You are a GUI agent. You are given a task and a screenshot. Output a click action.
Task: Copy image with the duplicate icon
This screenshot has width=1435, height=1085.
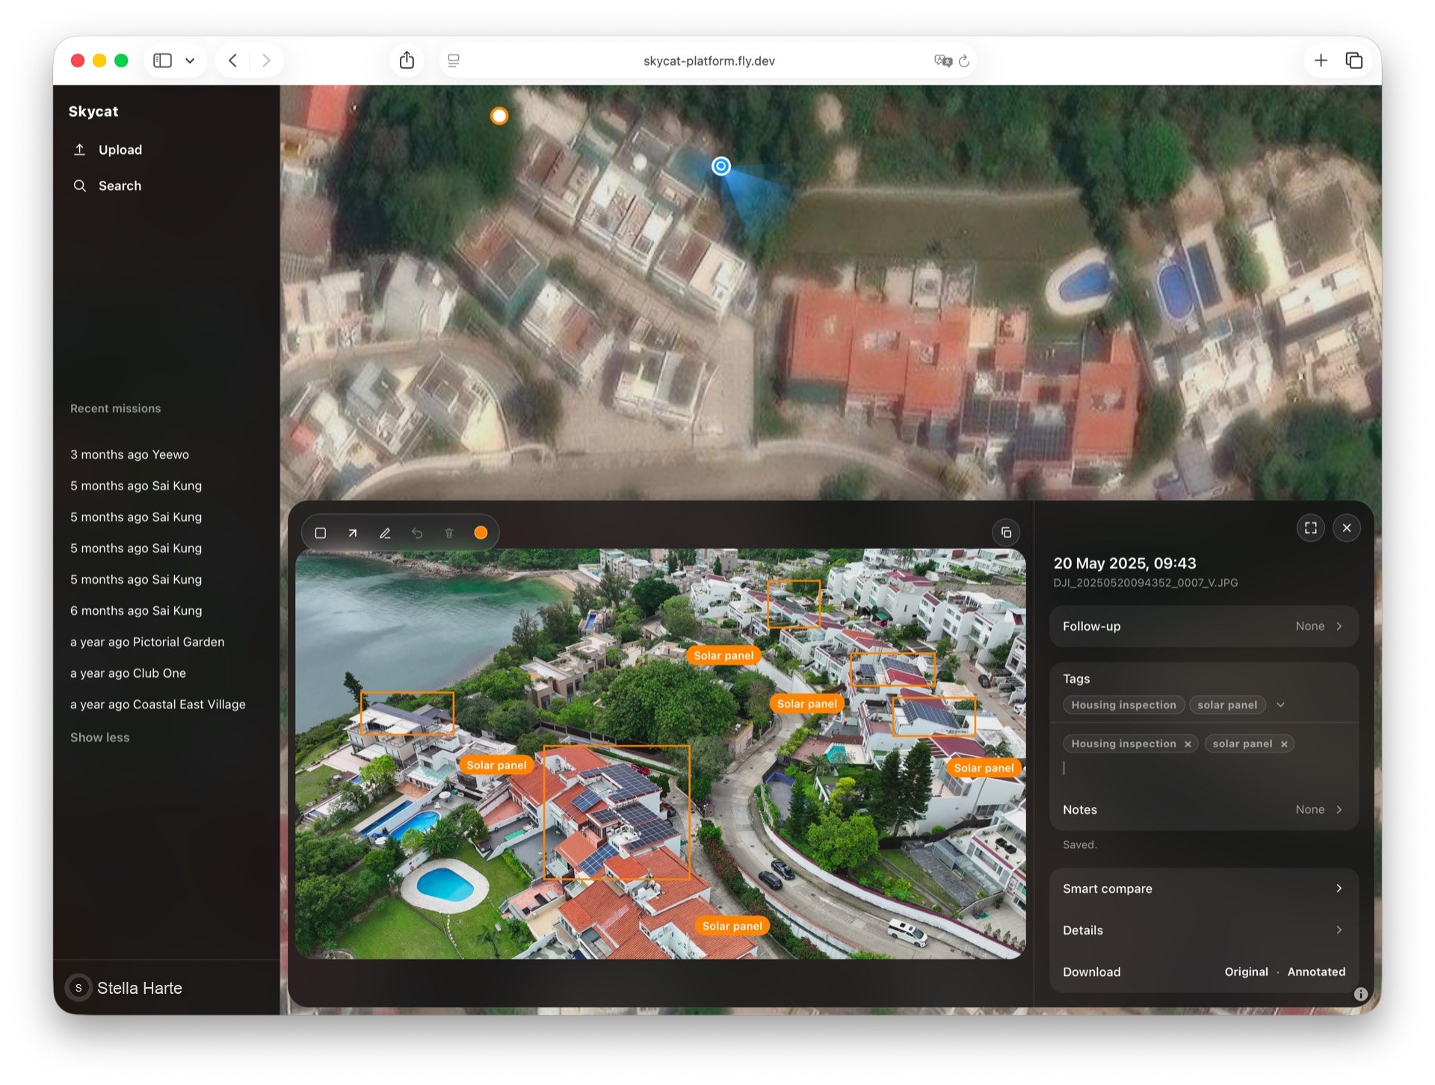1006,532
